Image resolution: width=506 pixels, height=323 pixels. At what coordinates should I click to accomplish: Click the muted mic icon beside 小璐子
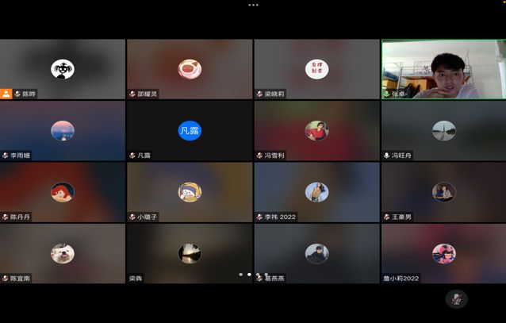[x=132, y=217]
